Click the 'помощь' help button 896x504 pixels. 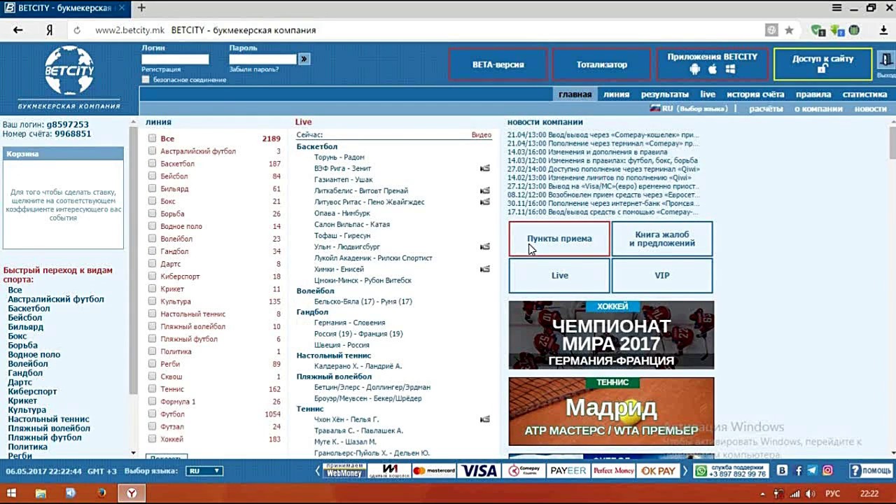pos(871,471)
